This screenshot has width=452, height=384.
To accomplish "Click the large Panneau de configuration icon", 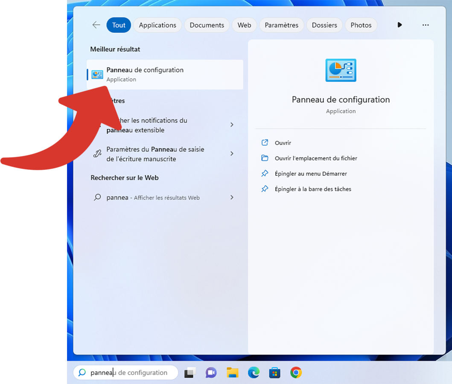I will 341,70.
